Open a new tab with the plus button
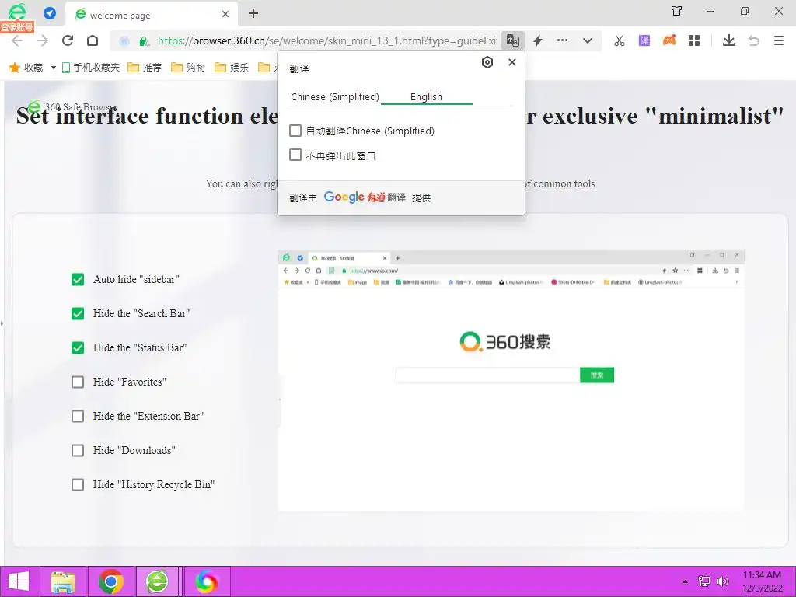Image resolution: width=796 pixels, height=597 pixels. tap(253, 14)
